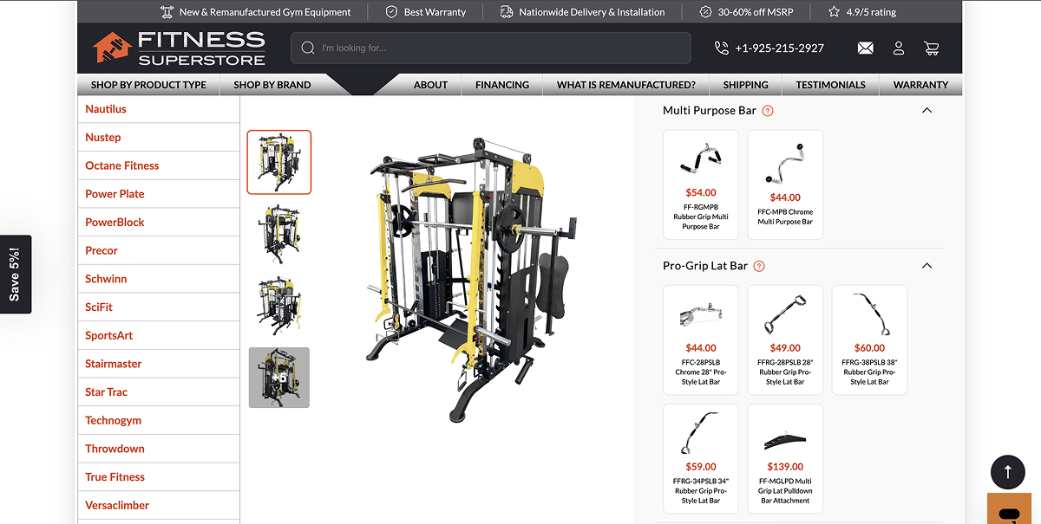Open the Warranty menu item
This screenshot has height=524, width=1041.
click(x=921, y=85)
